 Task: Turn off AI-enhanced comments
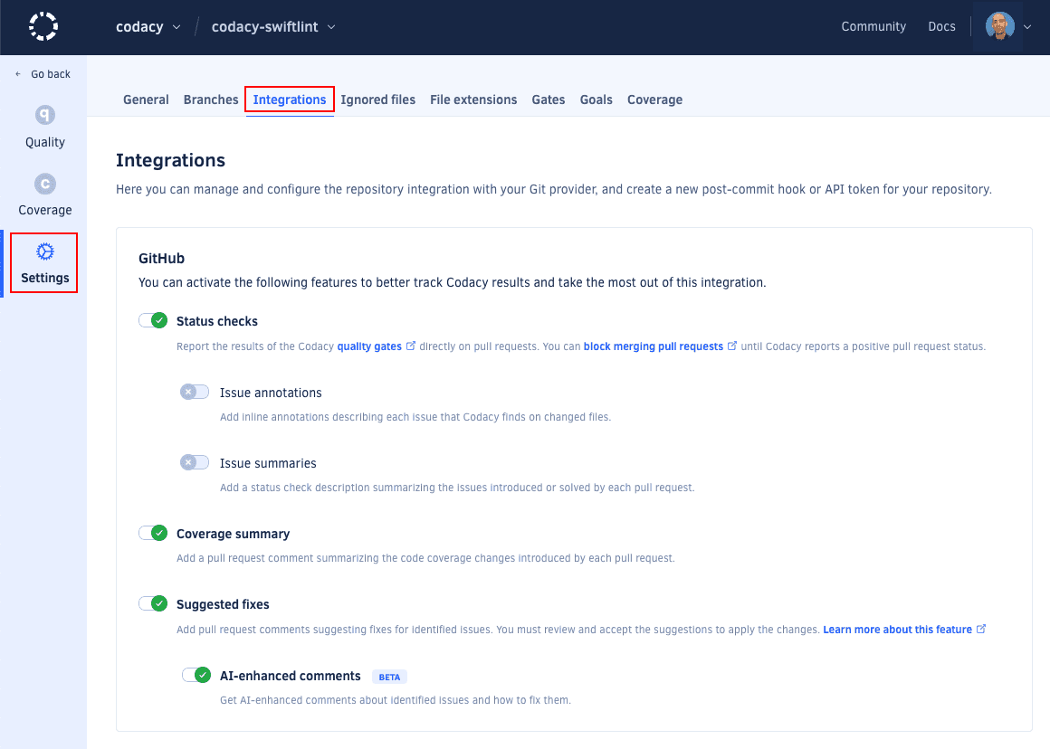[196, 674]
